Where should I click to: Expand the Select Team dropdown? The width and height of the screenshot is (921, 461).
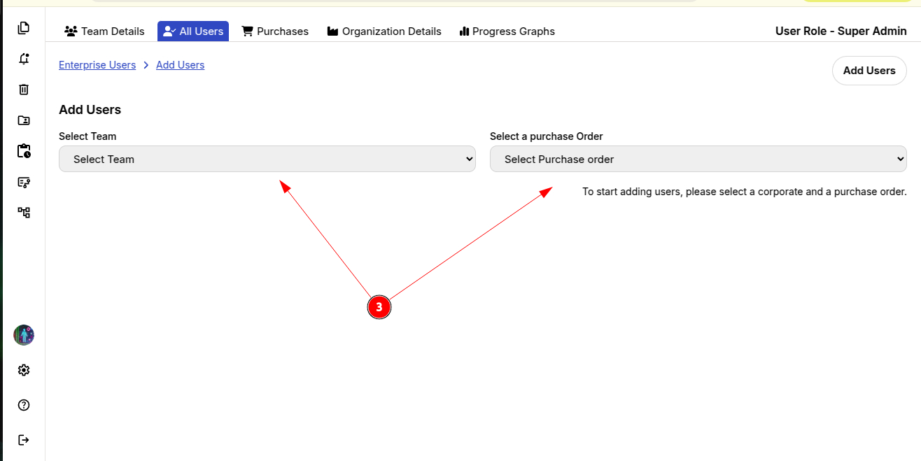[267, 159]
